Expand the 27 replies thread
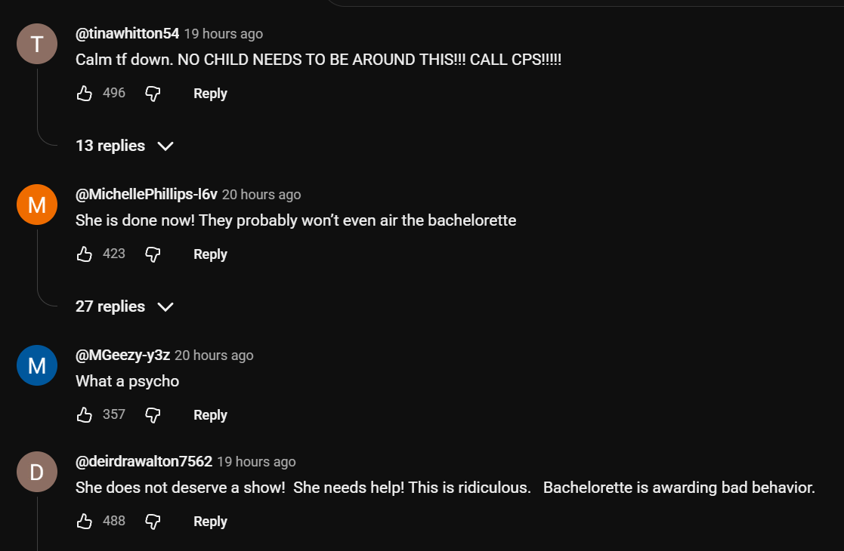The width and height of the screenshot is (844, 551). [x=125, y=306]
